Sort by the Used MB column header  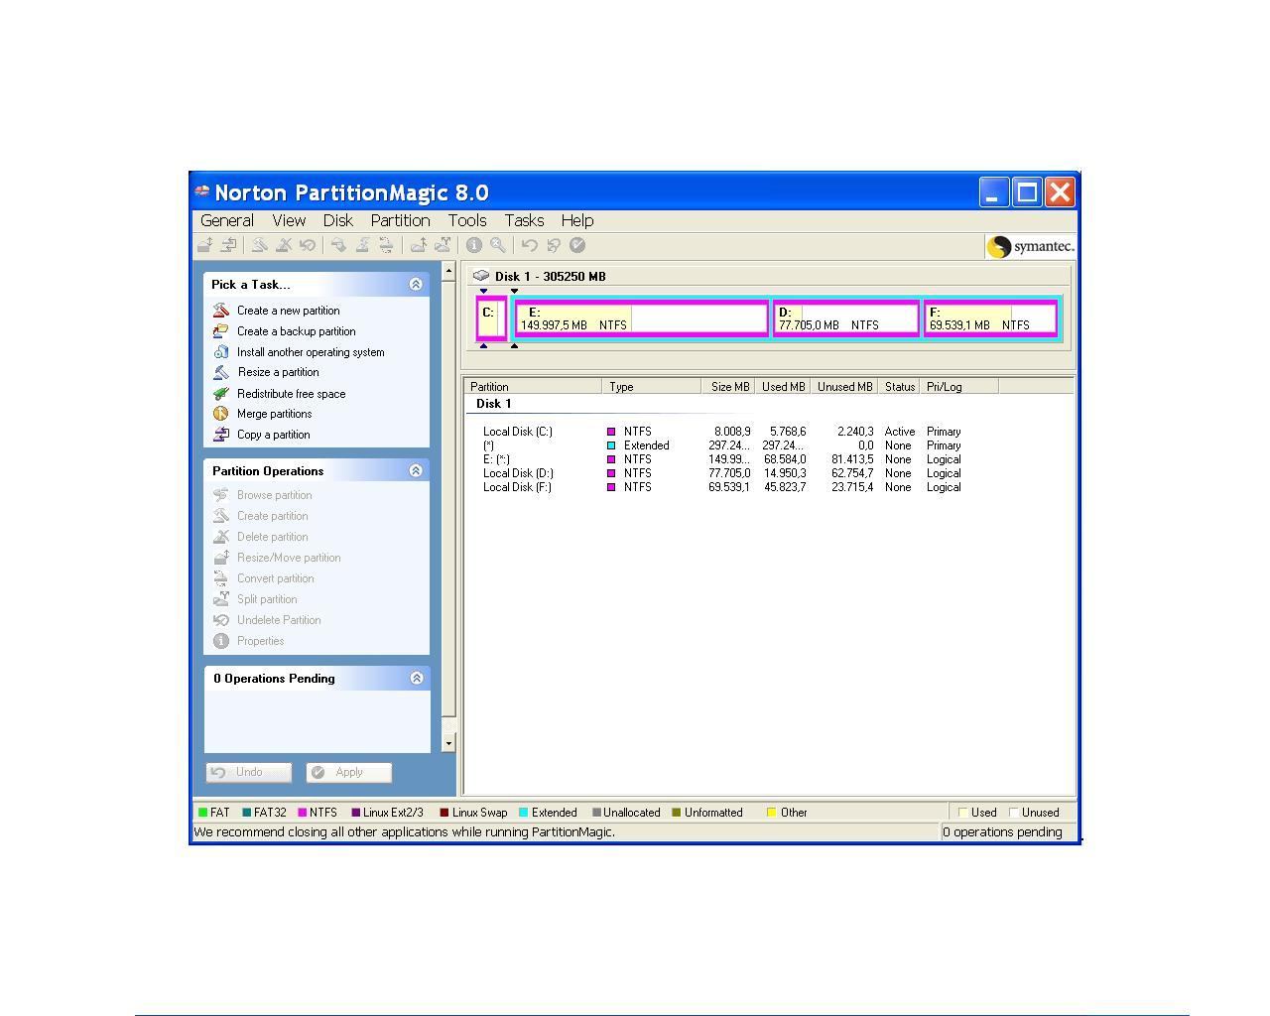[783, 386]
